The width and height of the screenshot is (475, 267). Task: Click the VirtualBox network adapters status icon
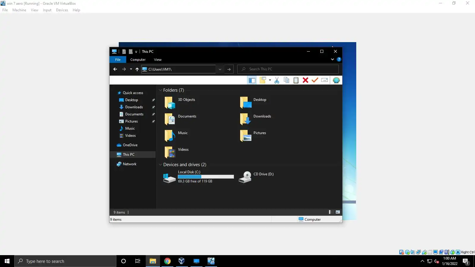coord(419,252)
